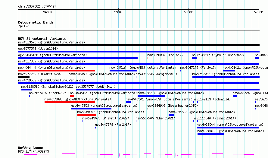The width and height of the screenshot is (268, 158).
Task: Select nsv3047279 (Fan2017) label
Action: coord(198,68)
